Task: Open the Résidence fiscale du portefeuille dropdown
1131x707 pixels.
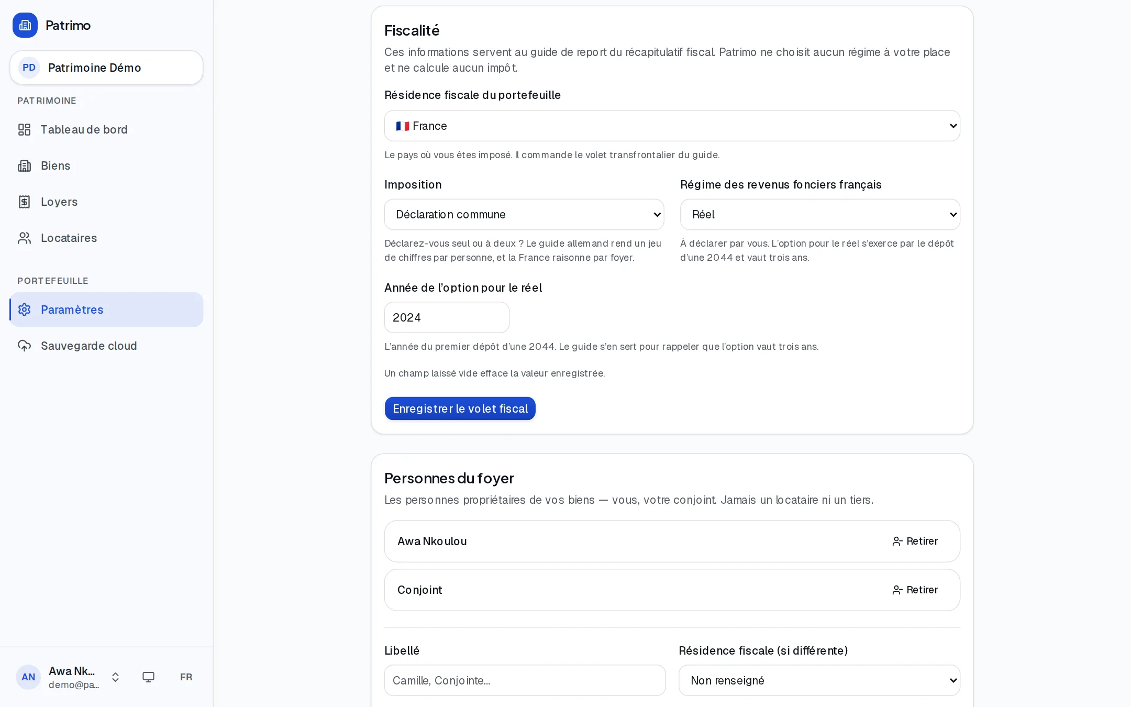Action: [x=672, y=126]
